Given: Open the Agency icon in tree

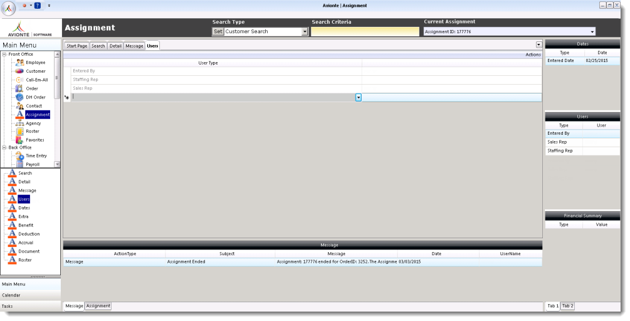Looking at the screenshot, I should pos(19,124).
